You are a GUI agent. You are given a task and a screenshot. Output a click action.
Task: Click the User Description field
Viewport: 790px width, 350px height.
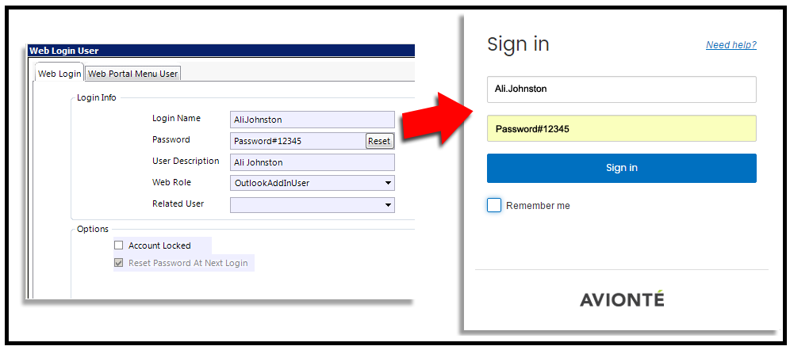pyautogui.click(x=313, y=162)
